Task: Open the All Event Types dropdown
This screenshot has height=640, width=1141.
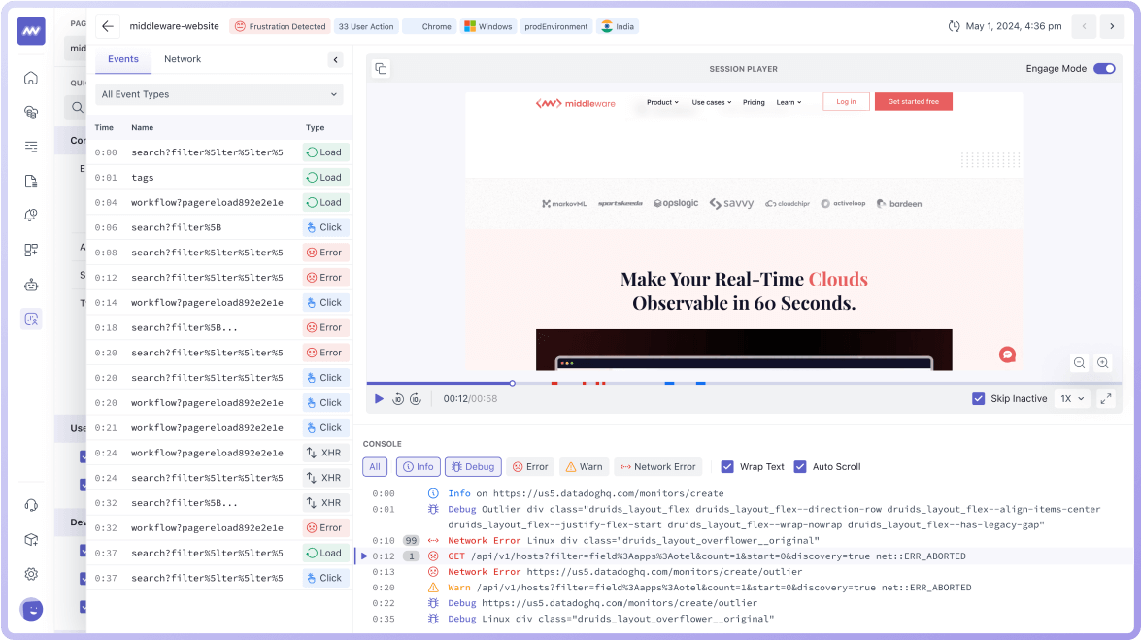Action: coord(219,94)
